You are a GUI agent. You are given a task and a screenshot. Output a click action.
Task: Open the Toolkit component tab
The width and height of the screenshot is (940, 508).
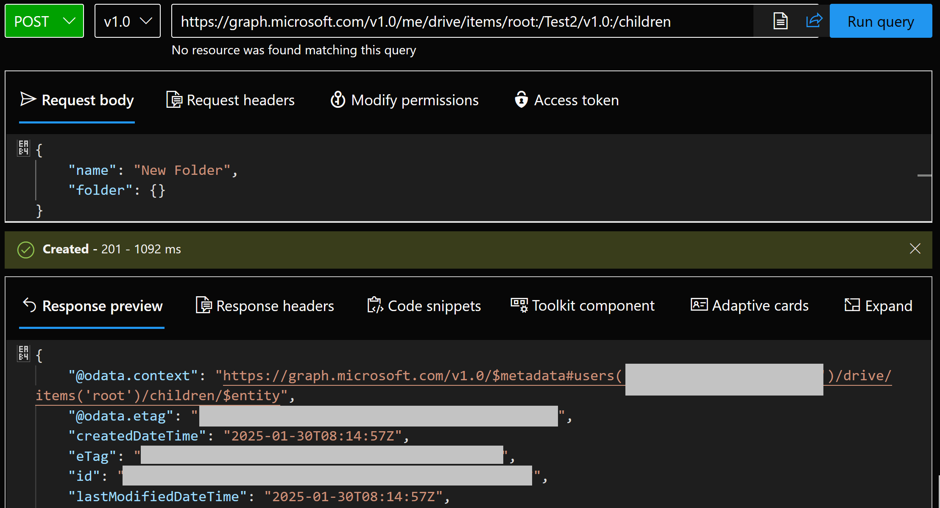[x=583, y=306]
